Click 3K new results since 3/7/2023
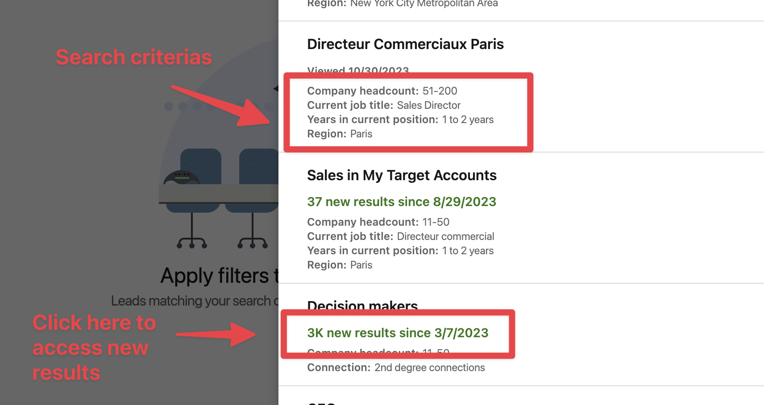The height and width of the screenshot is (405, 764). click(x=398, y=333)
